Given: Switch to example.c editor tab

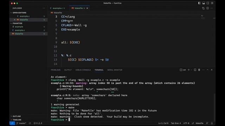Looking at the screenshot, I should pos(57,8).
